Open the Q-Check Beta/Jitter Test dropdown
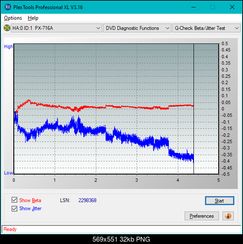This screenshot has height=244, width=243. [206, 28]
